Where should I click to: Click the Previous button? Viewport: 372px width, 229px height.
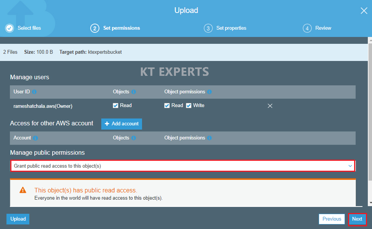(332, 219)
